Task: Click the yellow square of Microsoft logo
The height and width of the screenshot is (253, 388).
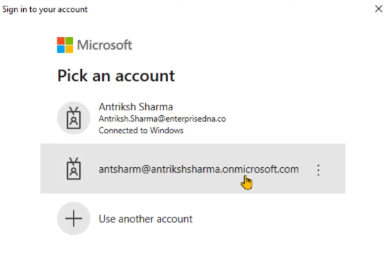Action: pyautogui.click(x=69, y=49)
